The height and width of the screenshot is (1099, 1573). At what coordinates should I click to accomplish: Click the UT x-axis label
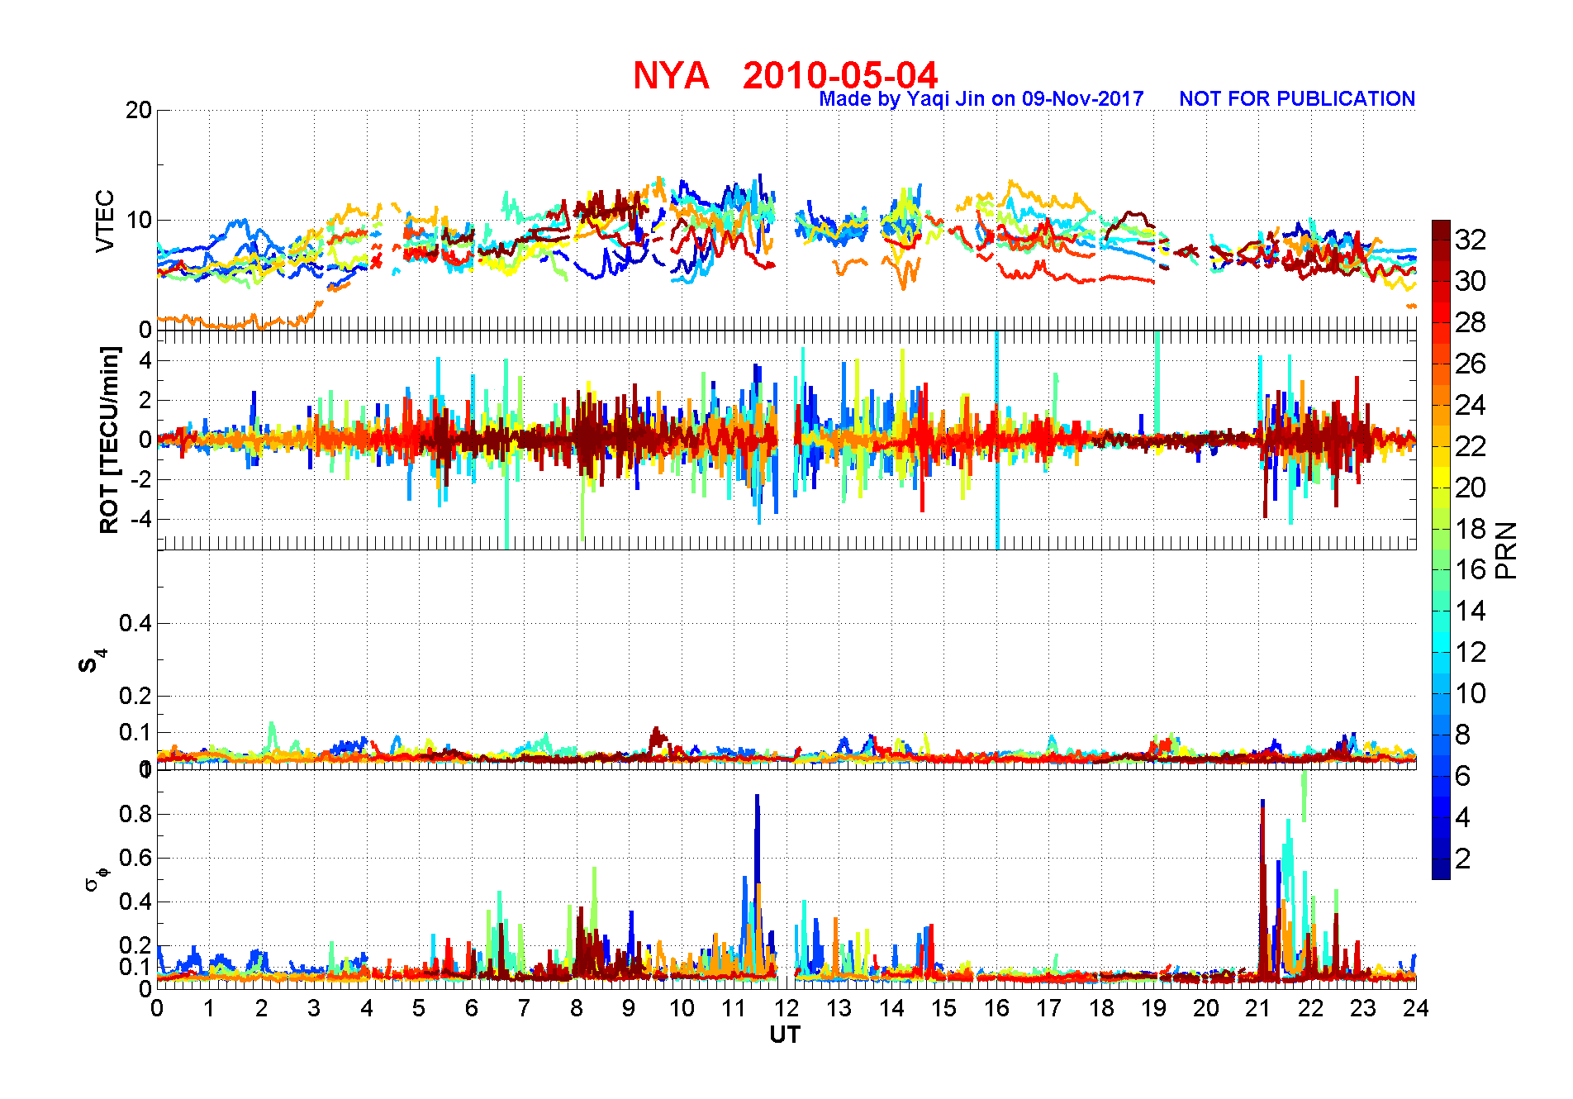pyautogui.click(x=785, y=1035)
